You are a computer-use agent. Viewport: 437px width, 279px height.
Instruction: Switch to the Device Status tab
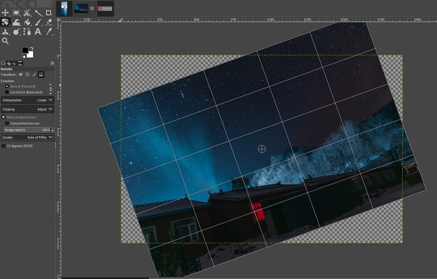(9, 63)
